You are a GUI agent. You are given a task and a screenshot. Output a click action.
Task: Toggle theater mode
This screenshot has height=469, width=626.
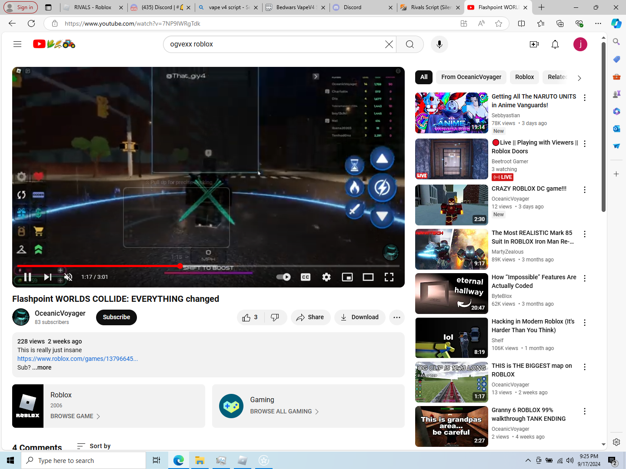click(x=368, y=277)
